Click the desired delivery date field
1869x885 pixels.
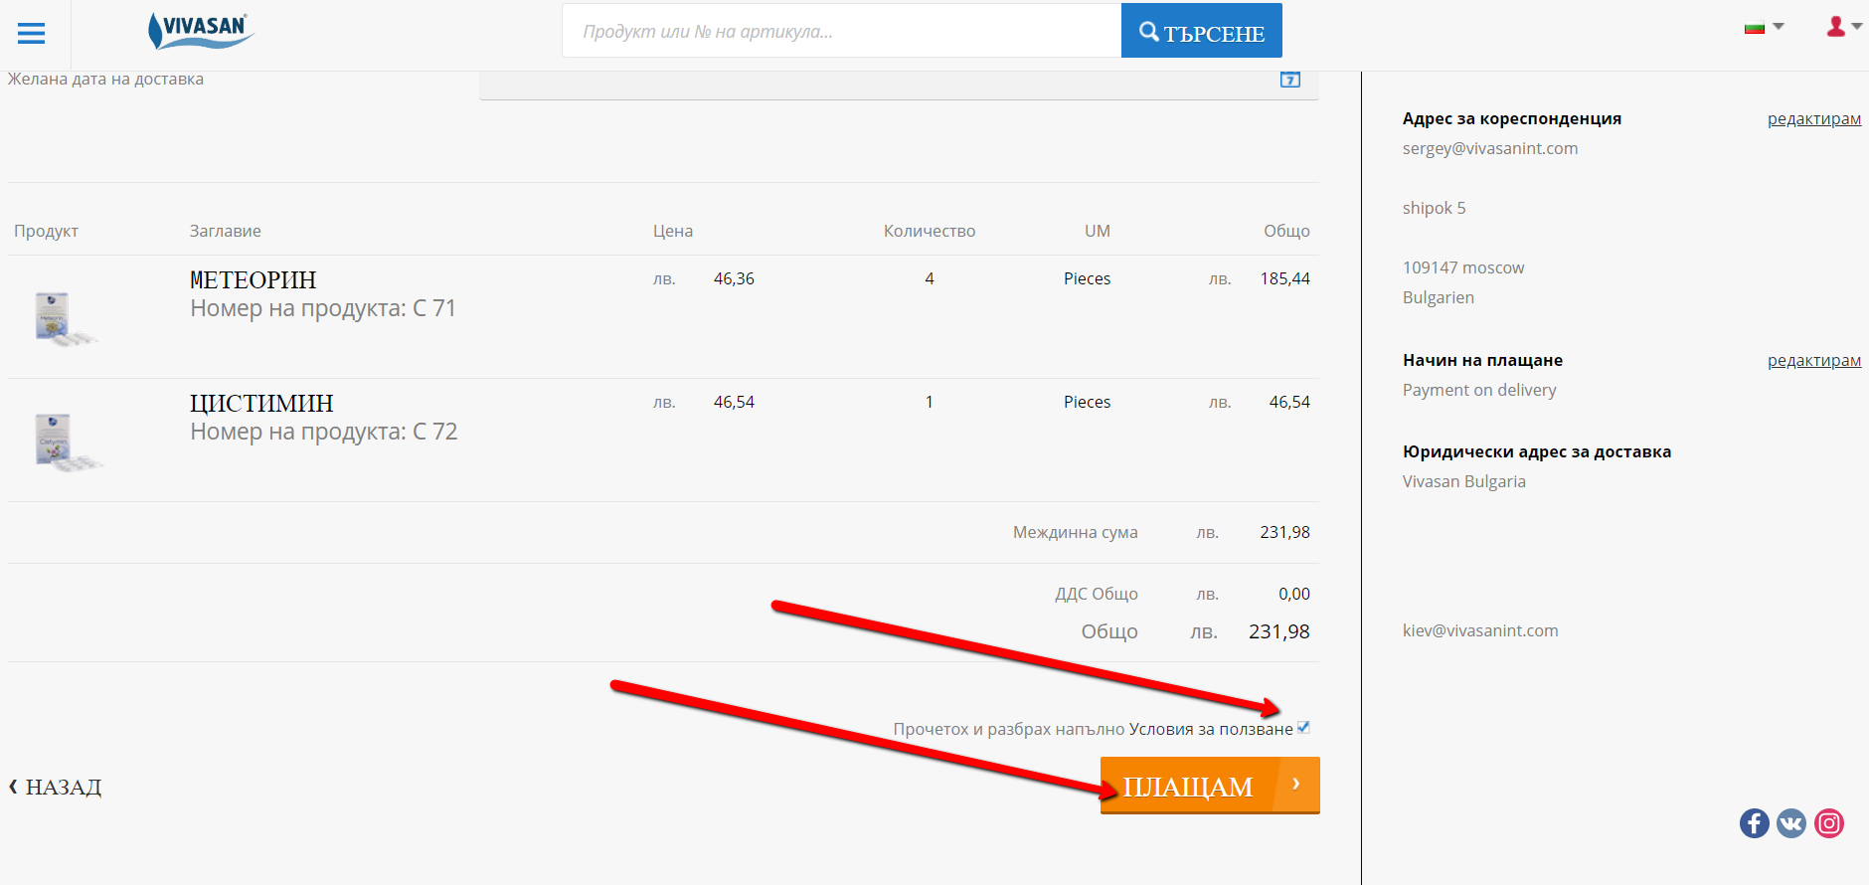899,85
